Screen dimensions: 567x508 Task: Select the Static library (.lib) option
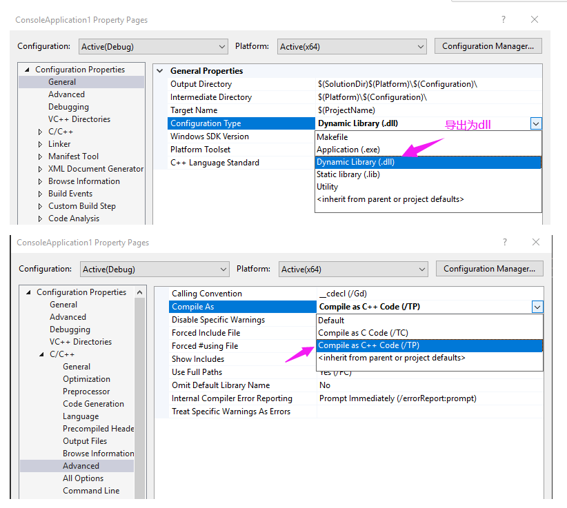[348, 174]
